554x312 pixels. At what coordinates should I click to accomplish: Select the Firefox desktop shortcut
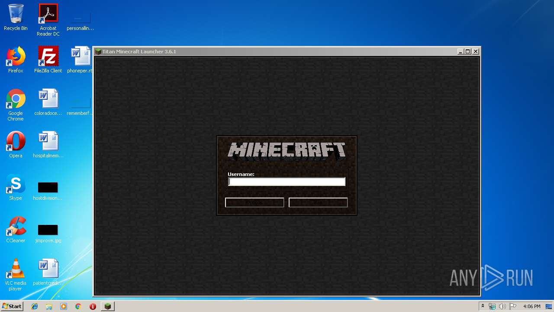click(x=16, y=60)
